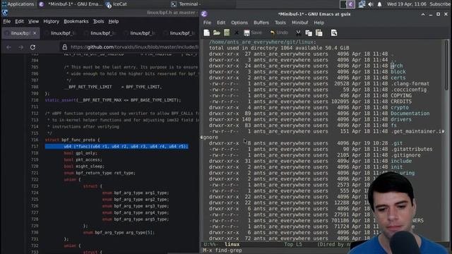Click the block directory in Dired

tap(398, 72)
